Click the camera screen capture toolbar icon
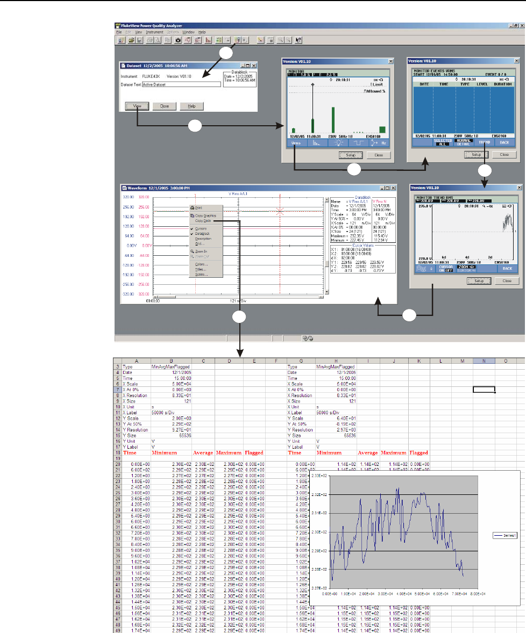The width and height of the screenshot is (526, 633). pos(178,40)
